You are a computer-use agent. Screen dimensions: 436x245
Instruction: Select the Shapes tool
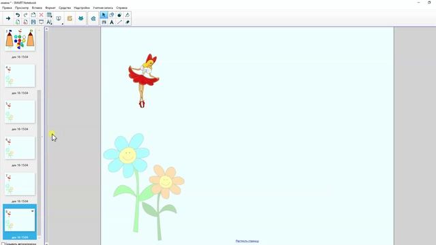112,15
